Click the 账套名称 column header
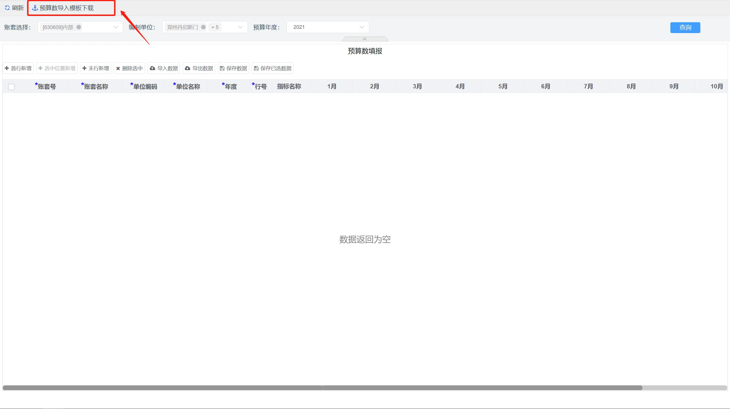Viewport: 730px width, 409px height. pos(95,86)
